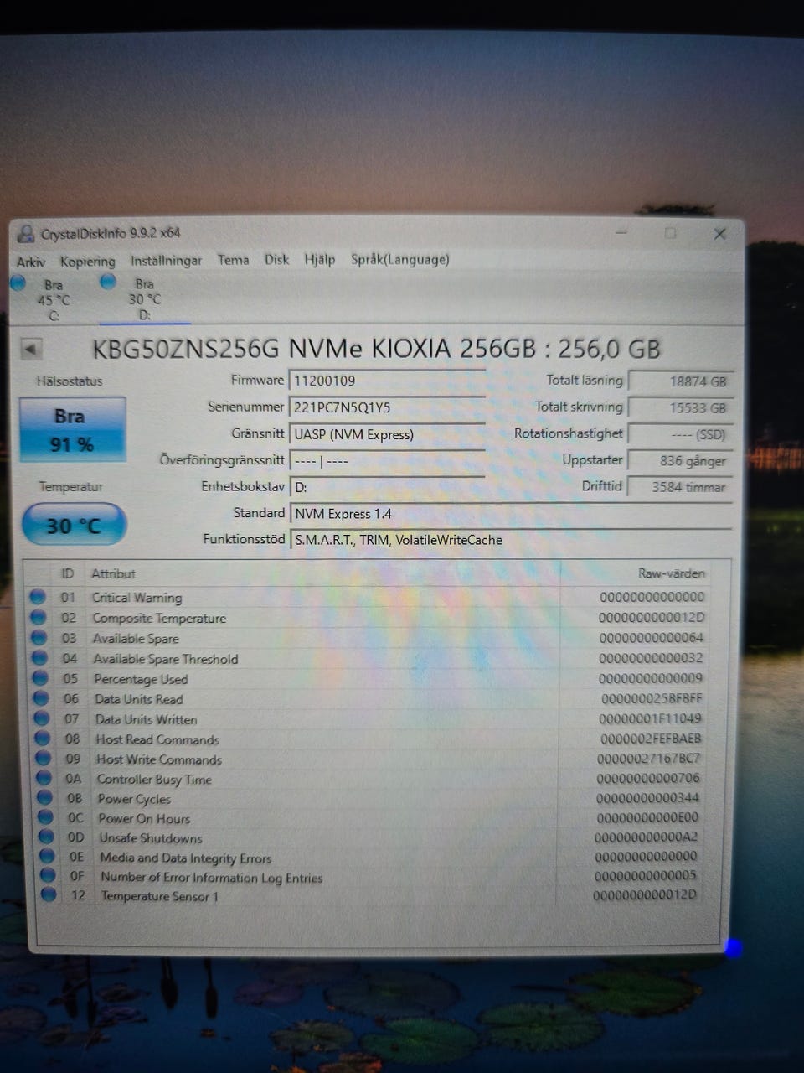Click the status icon for Power Cycles
The image size is (804, 1073).
click(x=45, y=798)
